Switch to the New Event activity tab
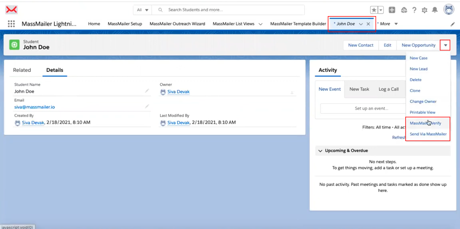Screen dimensions: 460x229 pos(330,89)
